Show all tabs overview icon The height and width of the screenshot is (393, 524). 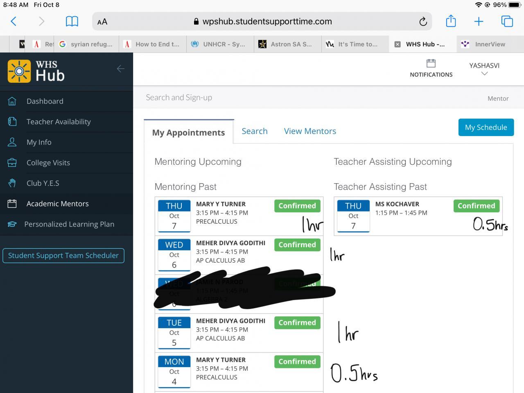point(507,21)
